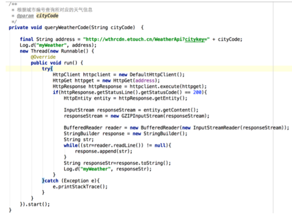
Task: Click the 200 status code literal
Action: [197, 92]
